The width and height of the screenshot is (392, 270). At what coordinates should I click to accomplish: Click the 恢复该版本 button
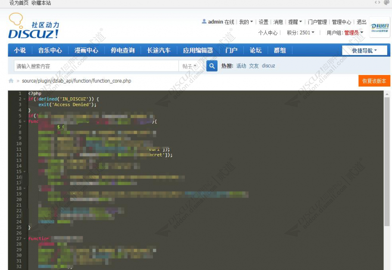pyautogui.click(x=374, y=81)
